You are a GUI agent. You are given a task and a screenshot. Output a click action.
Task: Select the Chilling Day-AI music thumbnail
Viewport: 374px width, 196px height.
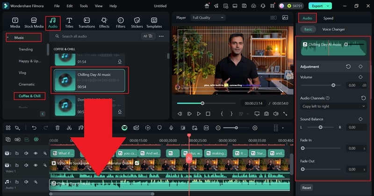pos(65,80)
